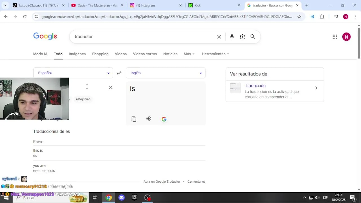Go back in browser history
Viewport: 361px width, 203px height.
6,17
